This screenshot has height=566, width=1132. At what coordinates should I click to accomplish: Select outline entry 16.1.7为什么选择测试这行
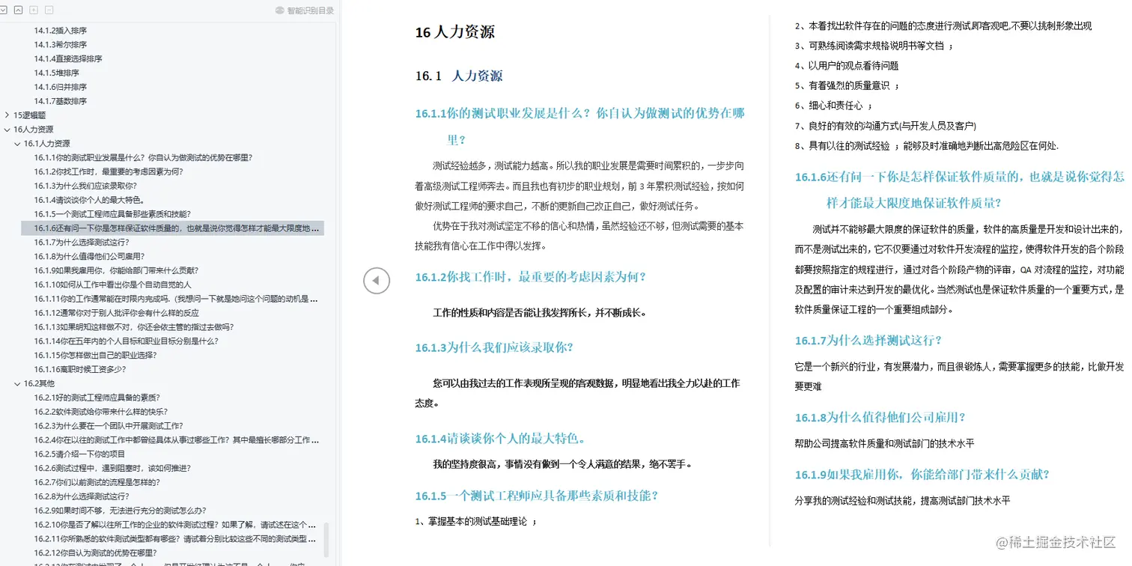(x=82, y=242)
